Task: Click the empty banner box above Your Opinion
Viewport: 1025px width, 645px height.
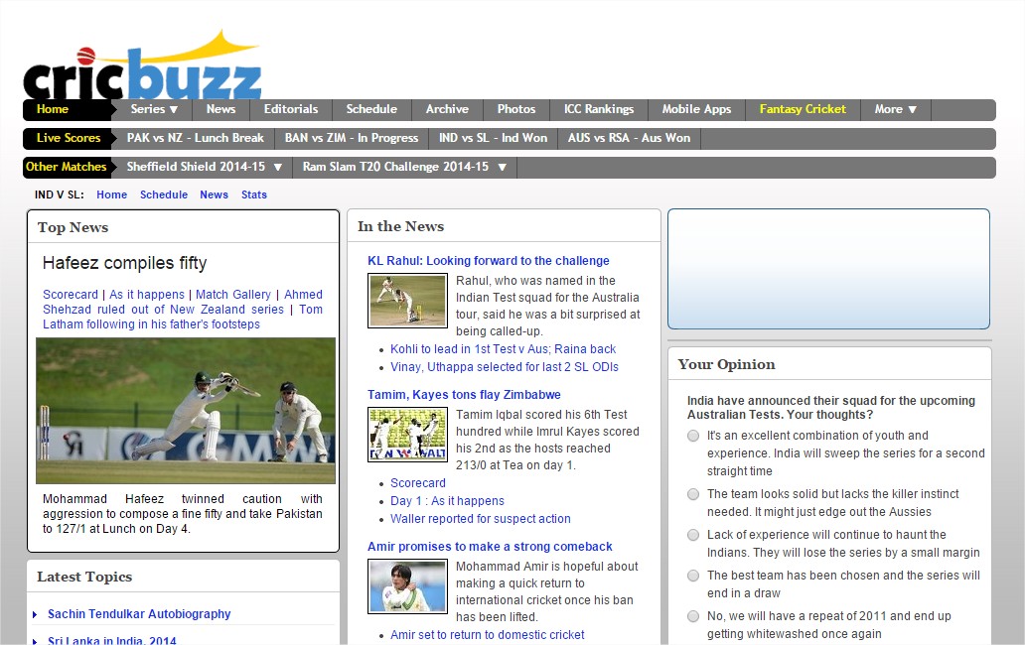Action: (829, 269)
